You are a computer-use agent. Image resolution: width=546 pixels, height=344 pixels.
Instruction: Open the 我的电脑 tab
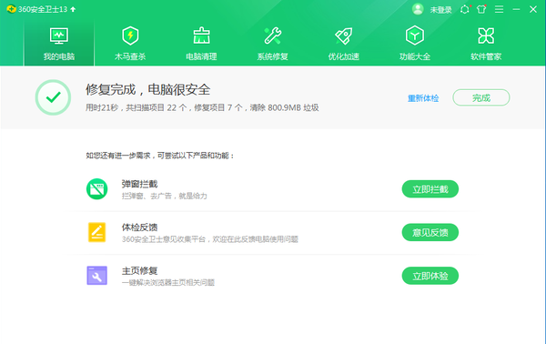[x=59, y=43]
